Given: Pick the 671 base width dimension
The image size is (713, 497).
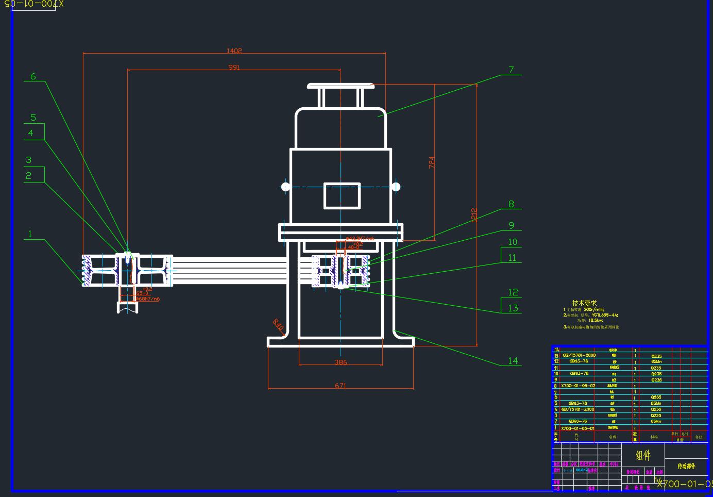Looking at the screenshot, I should click(341, 386).
